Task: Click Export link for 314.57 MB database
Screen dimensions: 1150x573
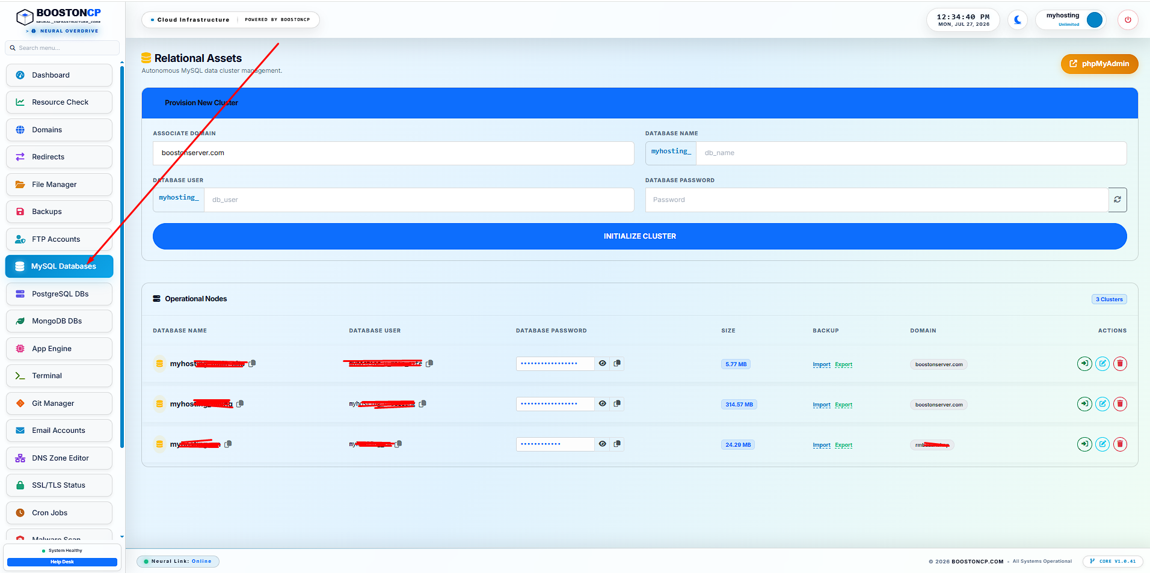Action: point(843,405)
